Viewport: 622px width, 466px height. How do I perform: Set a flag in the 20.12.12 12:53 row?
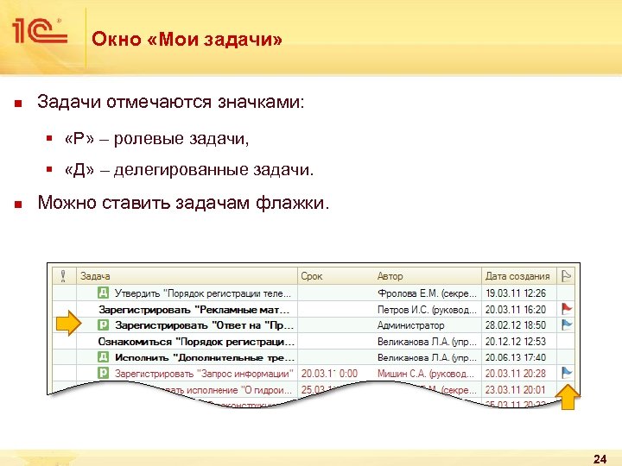click(x=566, y=342)
